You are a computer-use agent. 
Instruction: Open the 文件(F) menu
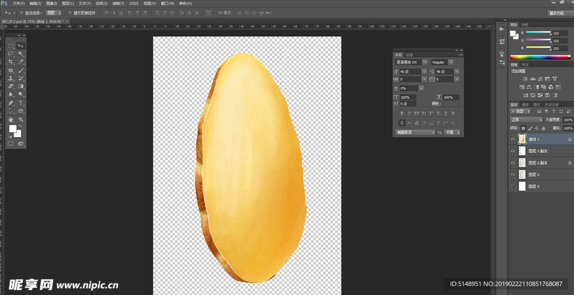tap(18, 3)
